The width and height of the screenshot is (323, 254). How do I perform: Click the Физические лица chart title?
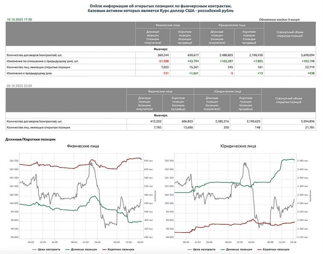[83, 146]
